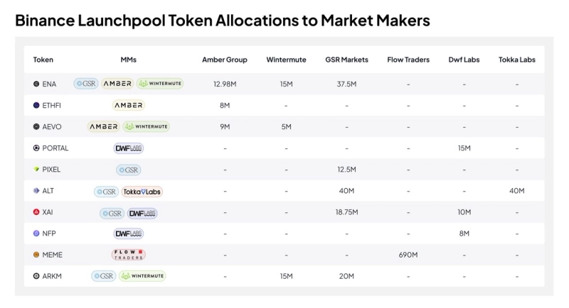Image resolution: width=569 pixels, height=308 pixels.
Task: Click the ARKM token icon
Action: 36,276
